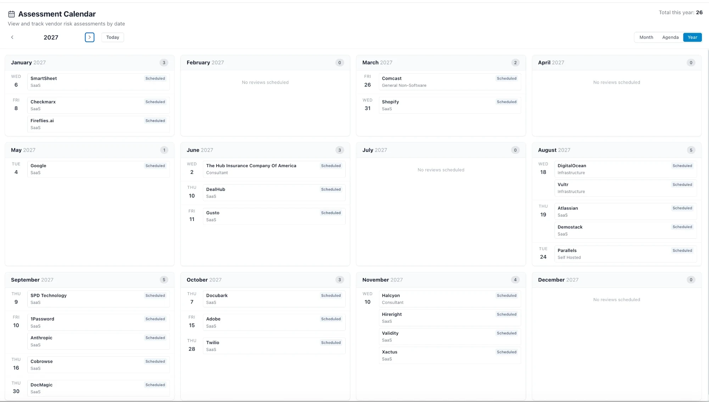Click the Scheduled status on Comcast

507,79
